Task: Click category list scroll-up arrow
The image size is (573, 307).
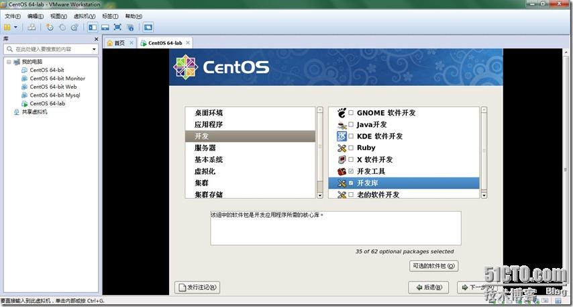Action: pos(320,109)
